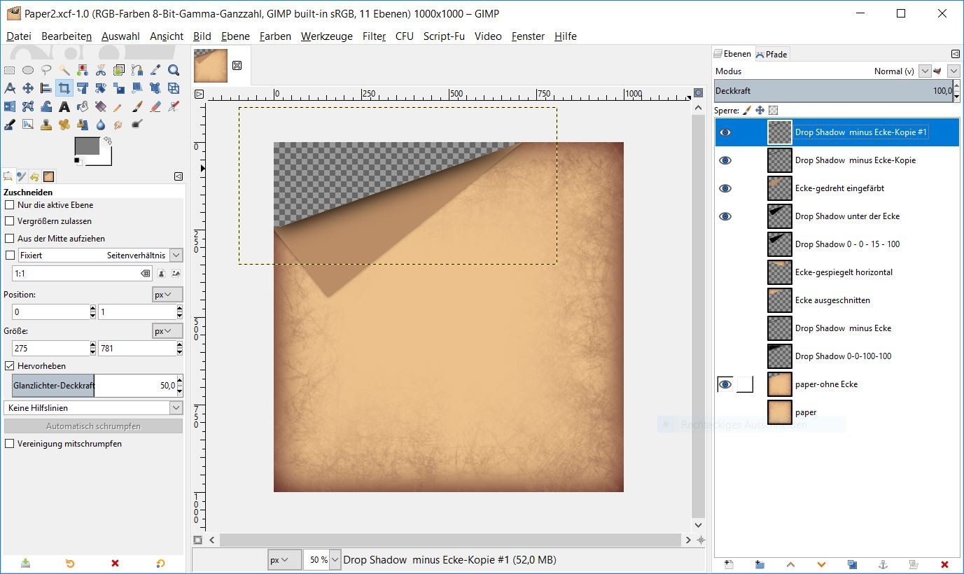This screenshot has height=574, width=964.
Task: Enable 'Nur die aktive Ebene' checkbox
Action: tap(10, 205)
